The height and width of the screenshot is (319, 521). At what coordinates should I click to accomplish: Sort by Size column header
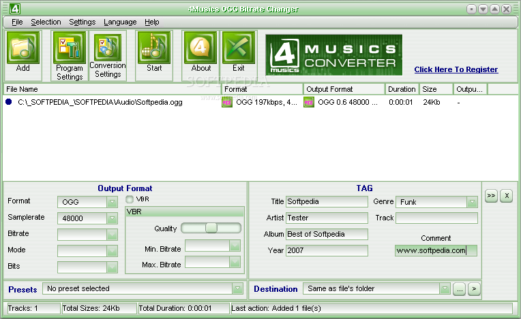coord(436,89)
